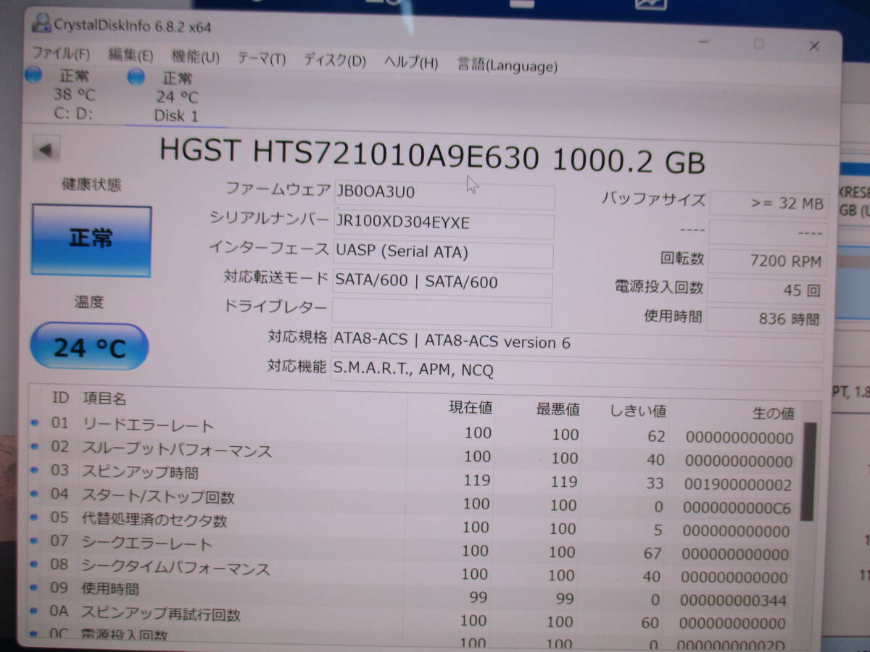
Task: Click the raw value 001900000002
Action: [x=739, y=485]
